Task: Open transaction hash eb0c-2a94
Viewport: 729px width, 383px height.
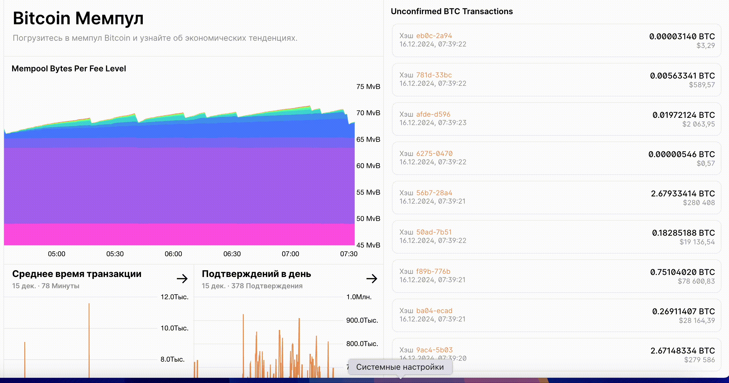Action: pyautogui.click(x=434, y=36)
